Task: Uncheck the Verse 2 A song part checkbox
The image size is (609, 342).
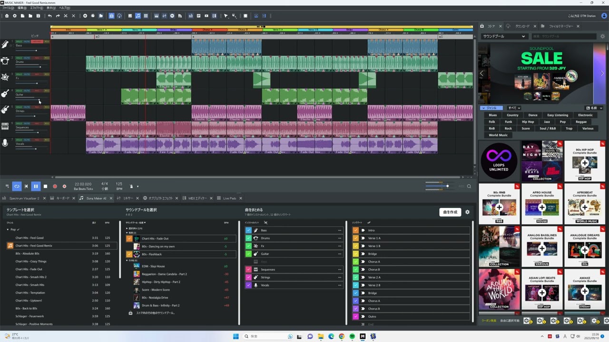Action: click(355, 277)
